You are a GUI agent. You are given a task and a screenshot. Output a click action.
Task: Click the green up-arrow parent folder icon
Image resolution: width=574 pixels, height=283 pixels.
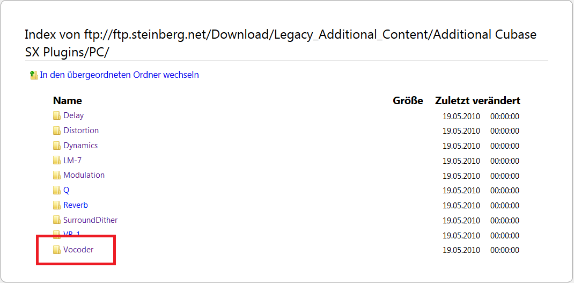point(34,75)
